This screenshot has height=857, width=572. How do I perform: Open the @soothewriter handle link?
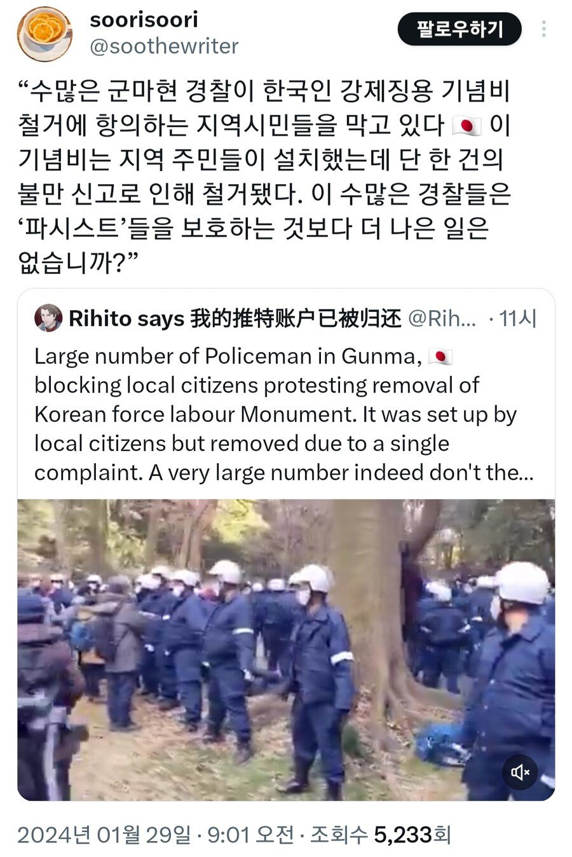(164, 46)
